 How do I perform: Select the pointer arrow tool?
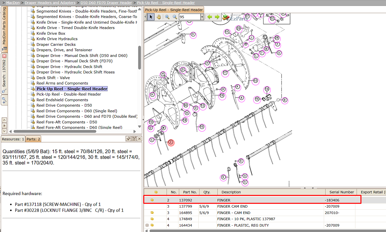151,17
